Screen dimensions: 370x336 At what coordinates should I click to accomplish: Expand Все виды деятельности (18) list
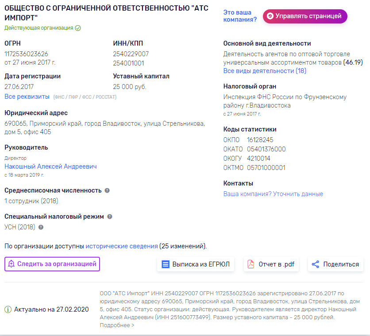[265, 71]
